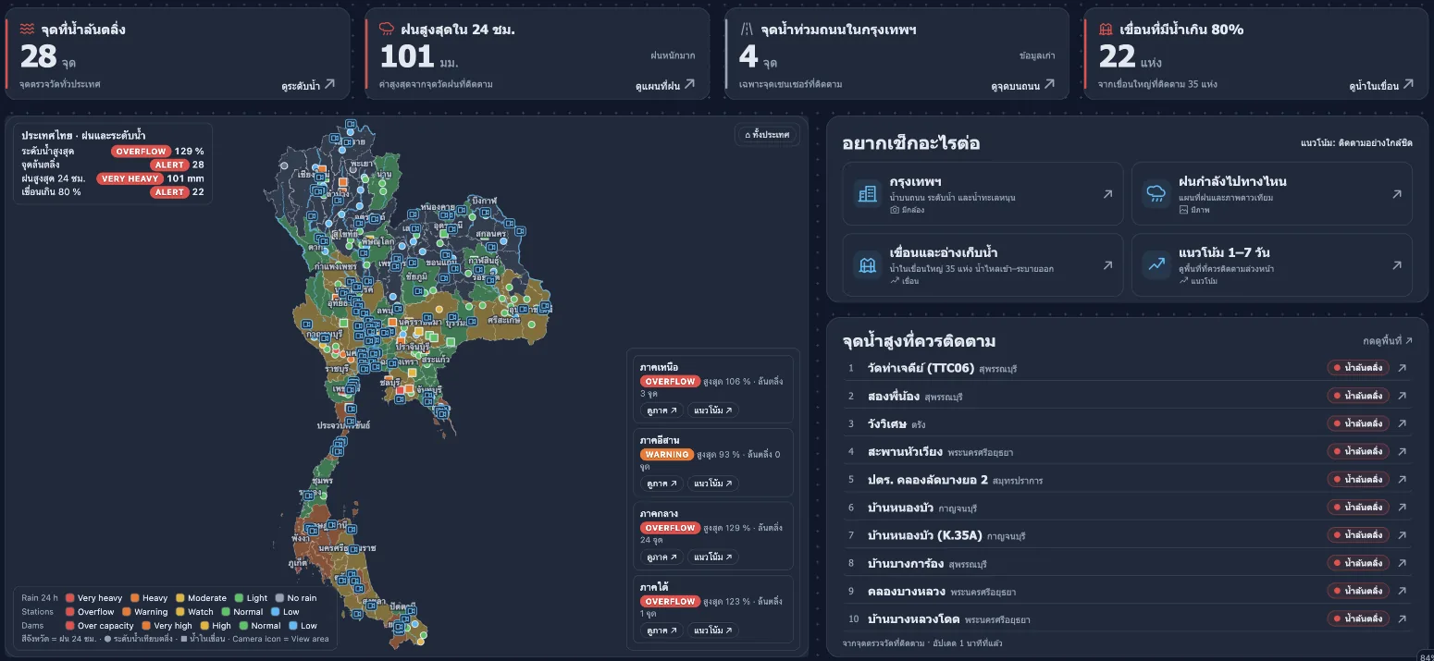Open the กดดูพื้นที่ link
Image resolution: width=1434 pixels, height=661 pixels.
coord(1388,341)
